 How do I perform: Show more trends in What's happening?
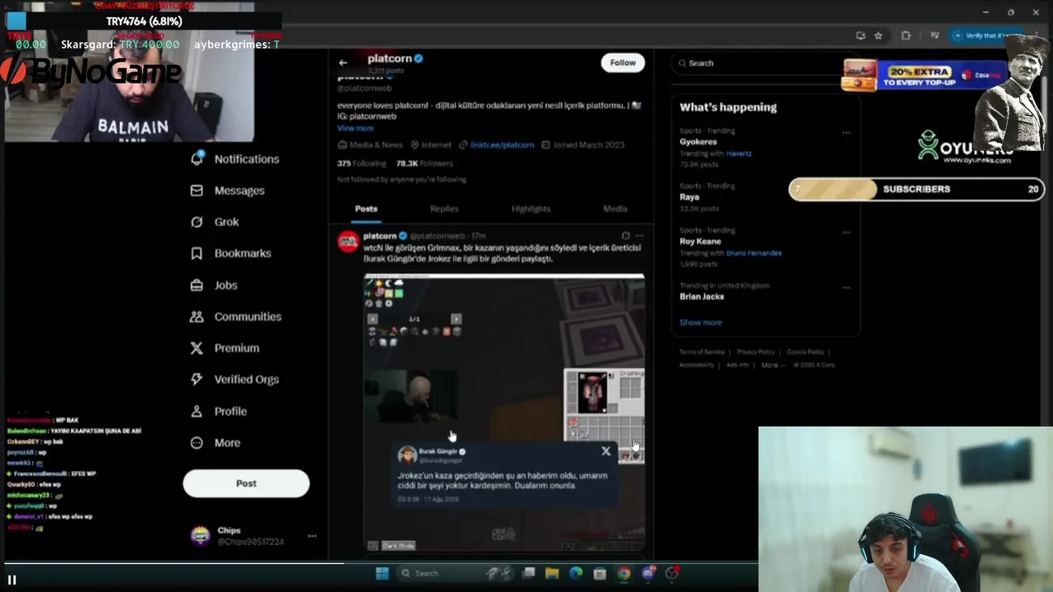[x=701, y=322]
